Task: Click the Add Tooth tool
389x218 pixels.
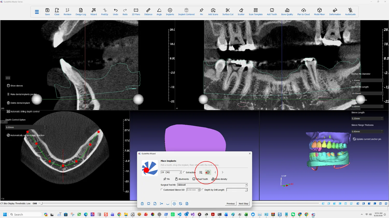Action: 272,12
